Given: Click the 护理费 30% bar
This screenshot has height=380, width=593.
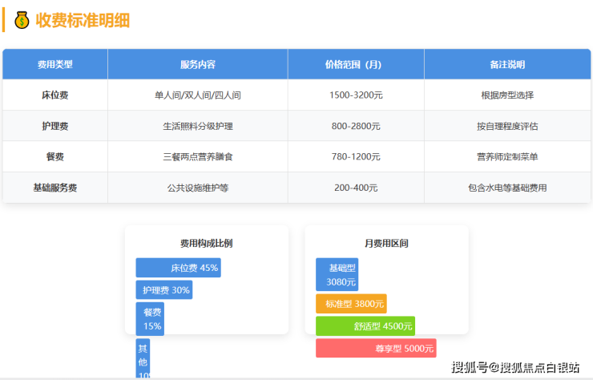Looking at the screenshot, I should pos(164,290).
